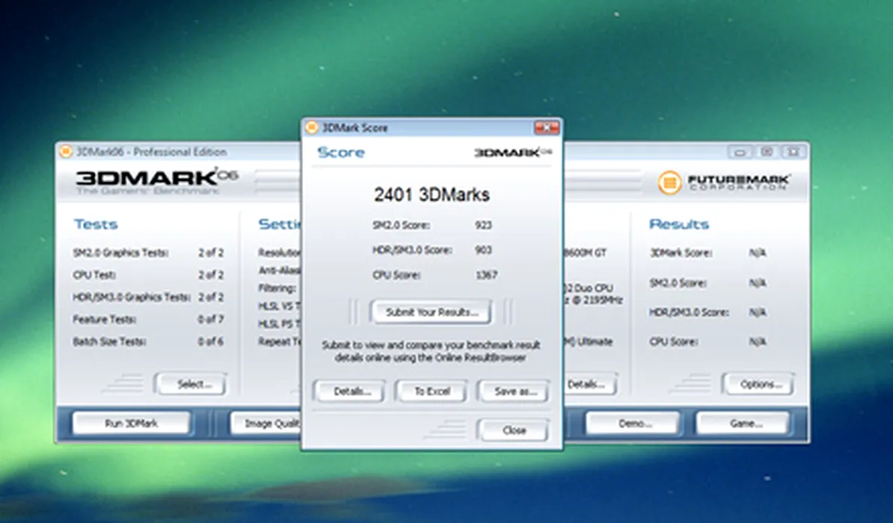Image resolution: width=893 pixels, height=523 pixels.
Task: Select HDR/SM3.0 Score value 903
Action: coord(483,250)
